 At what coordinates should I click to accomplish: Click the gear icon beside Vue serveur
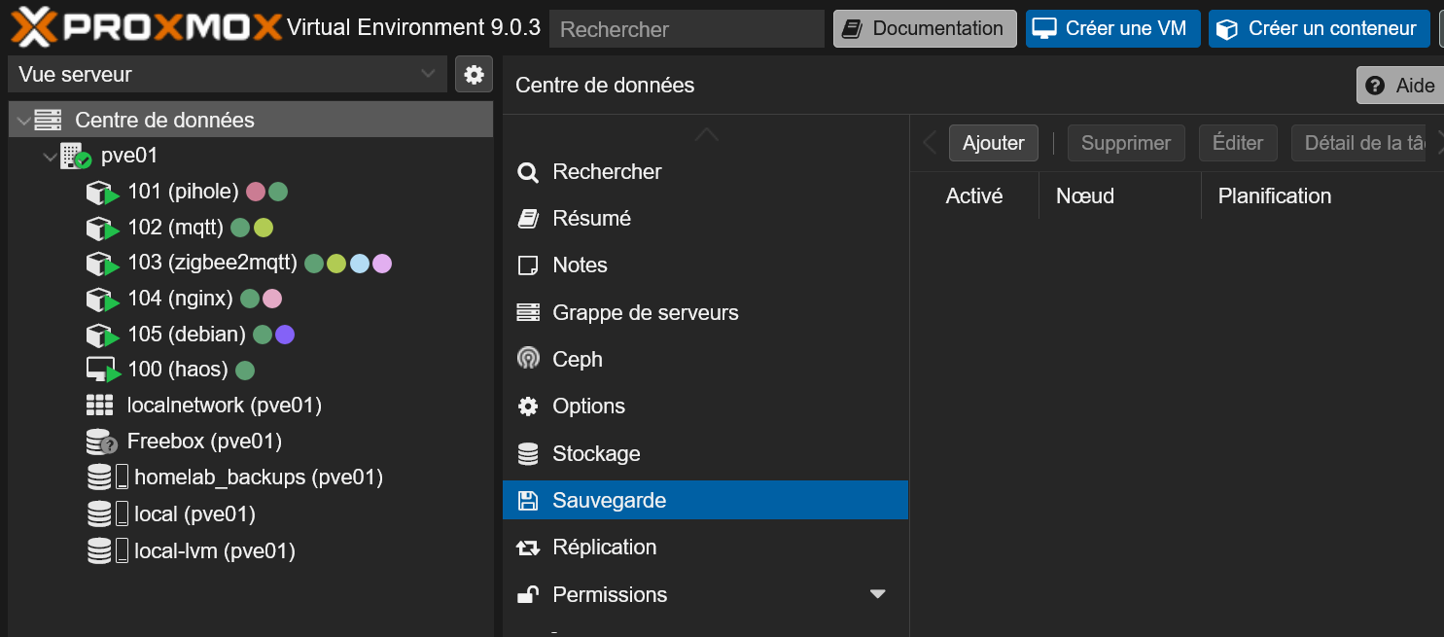tap(474, 75)
